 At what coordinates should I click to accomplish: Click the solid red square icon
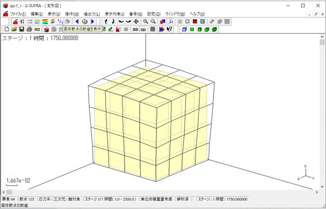click(x=195, y=22)
